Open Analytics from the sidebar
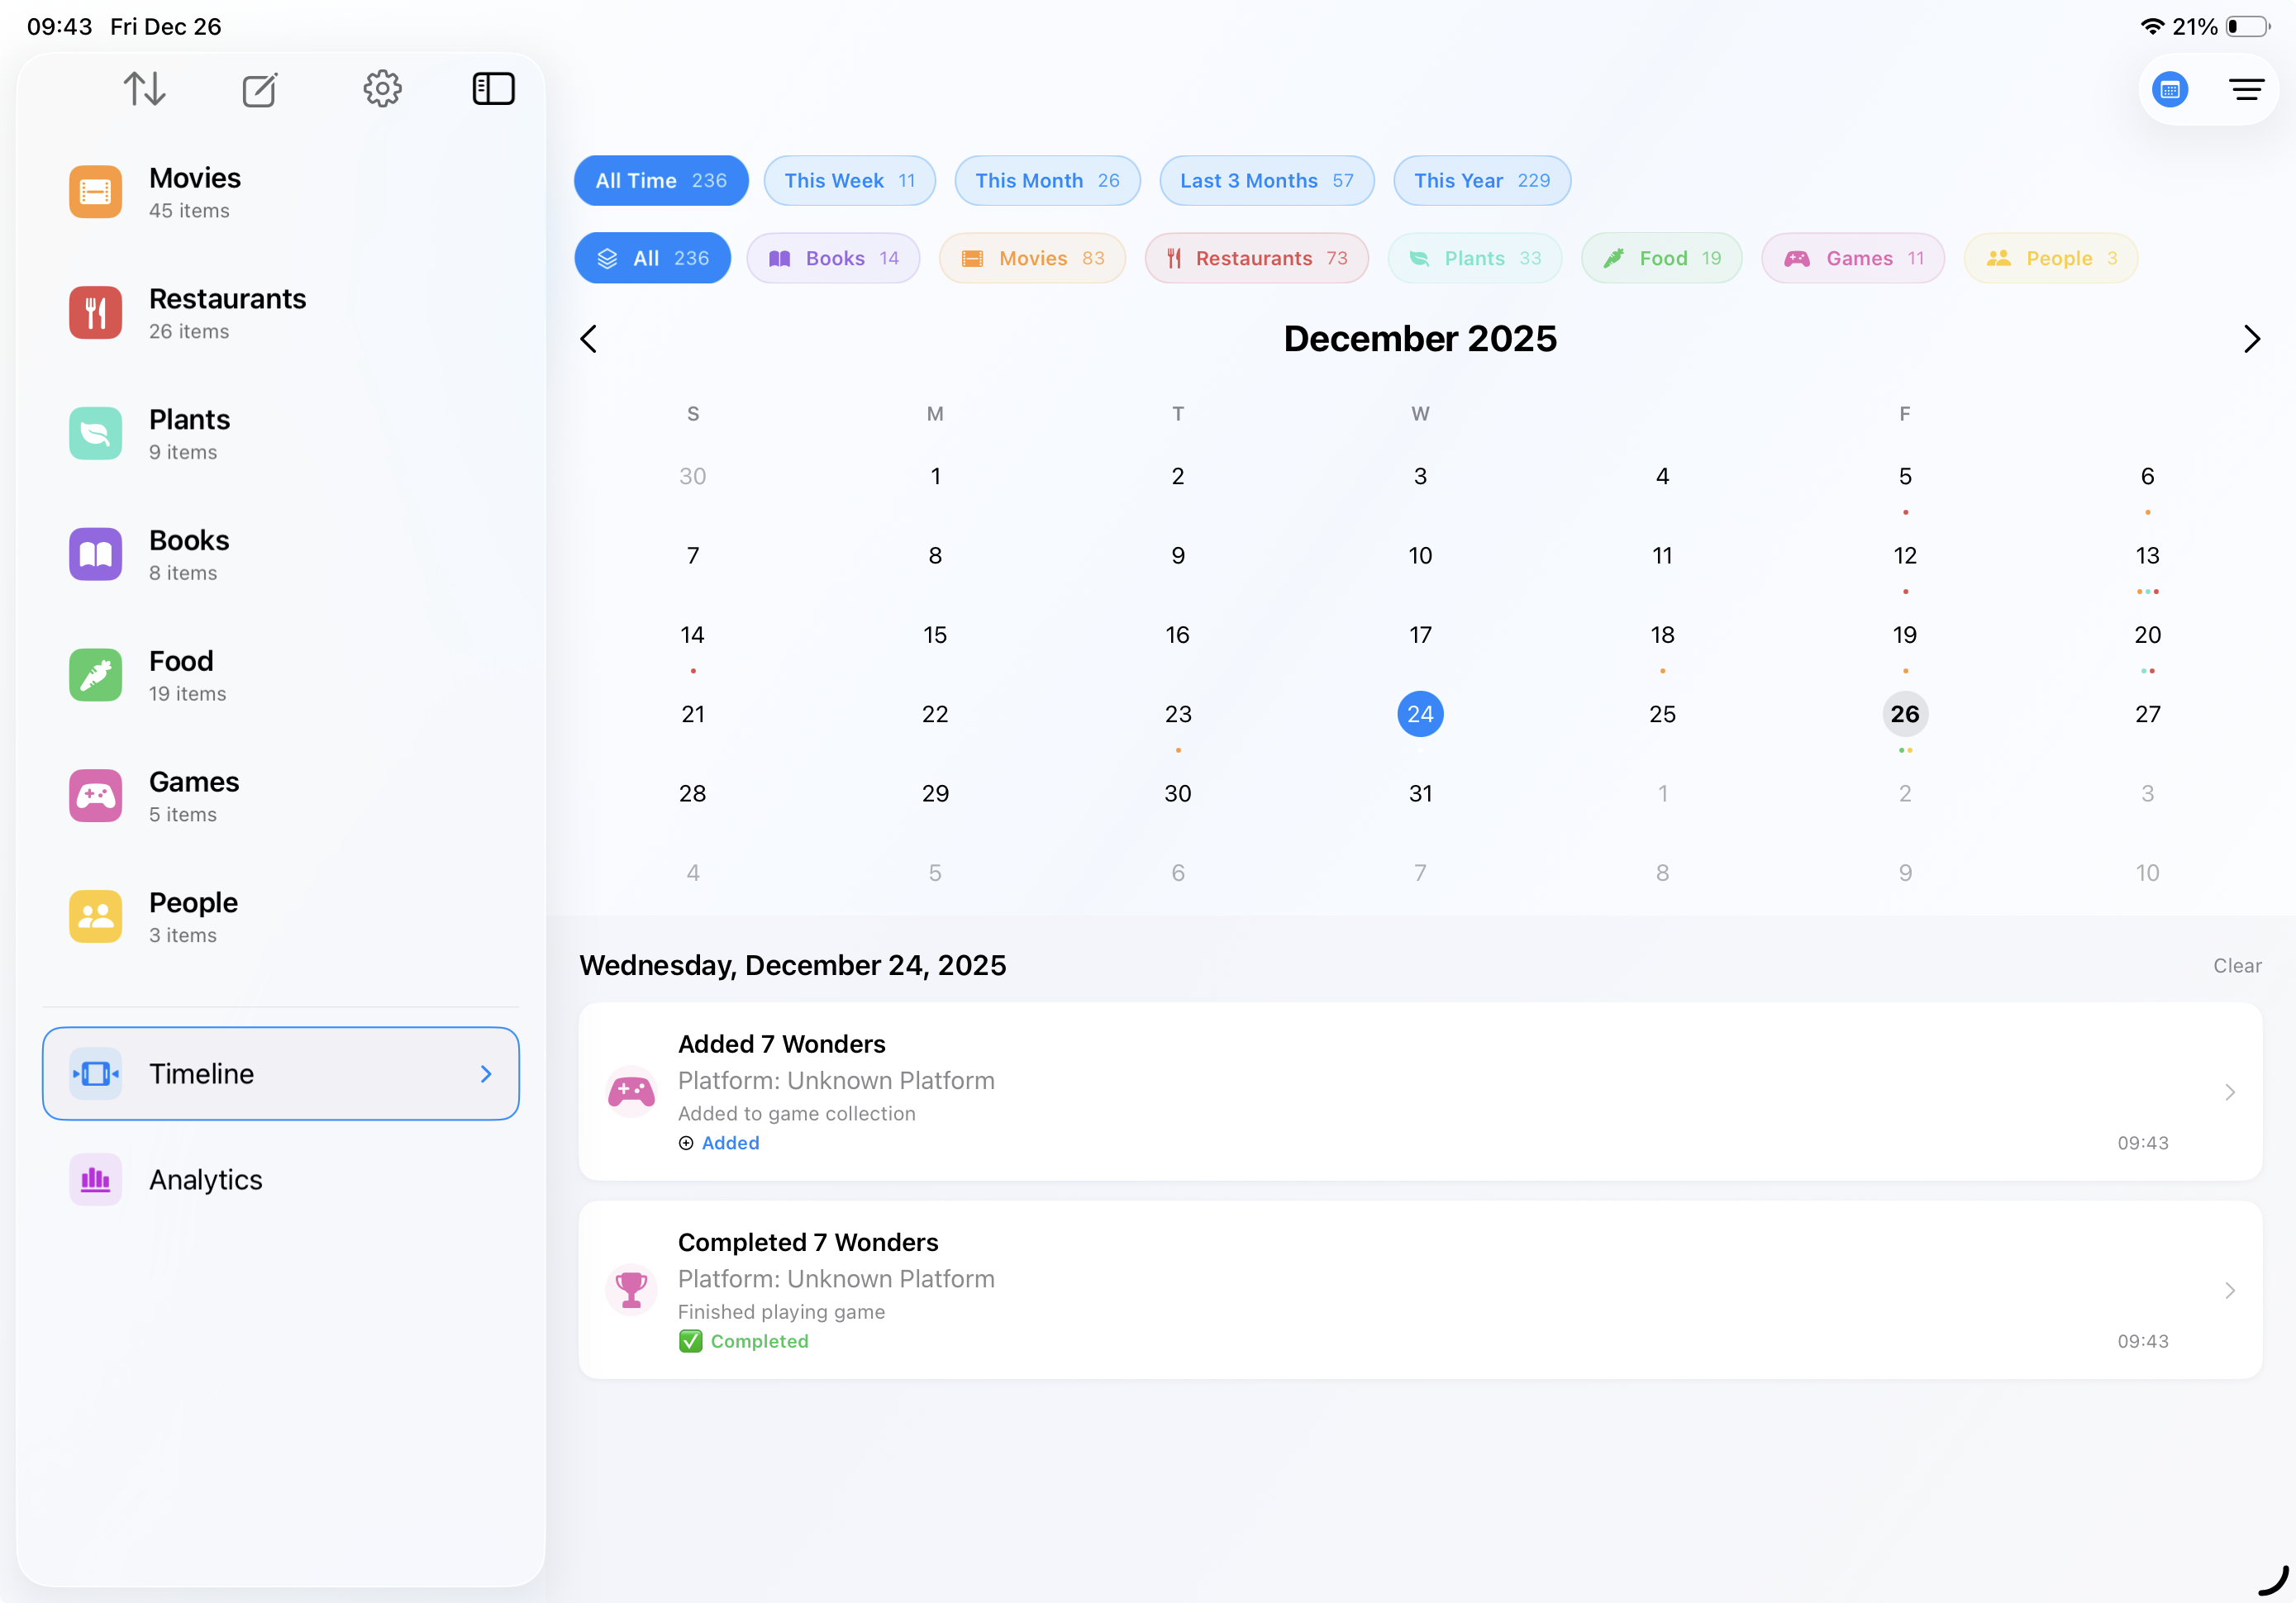This screenshot has height=1603, width=2296. [x=205, y=1179]
